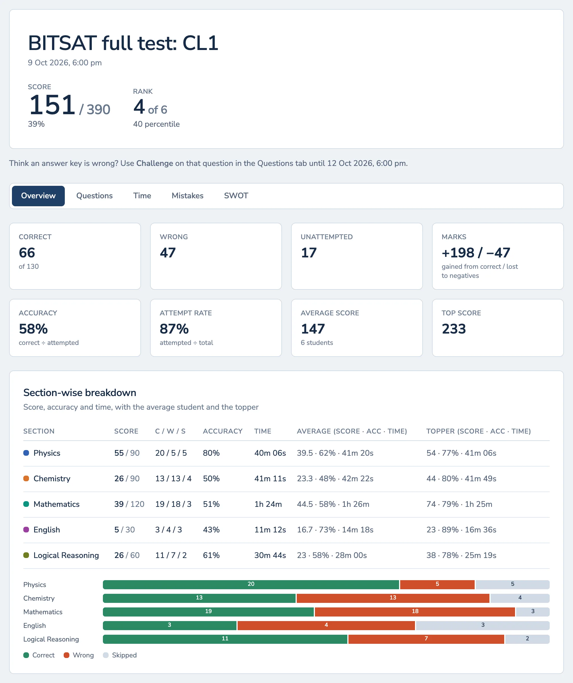Click the Logical Reasoning row label in table
The width and height of the screenshot is (573, 683).
click(x=66, y=555)
